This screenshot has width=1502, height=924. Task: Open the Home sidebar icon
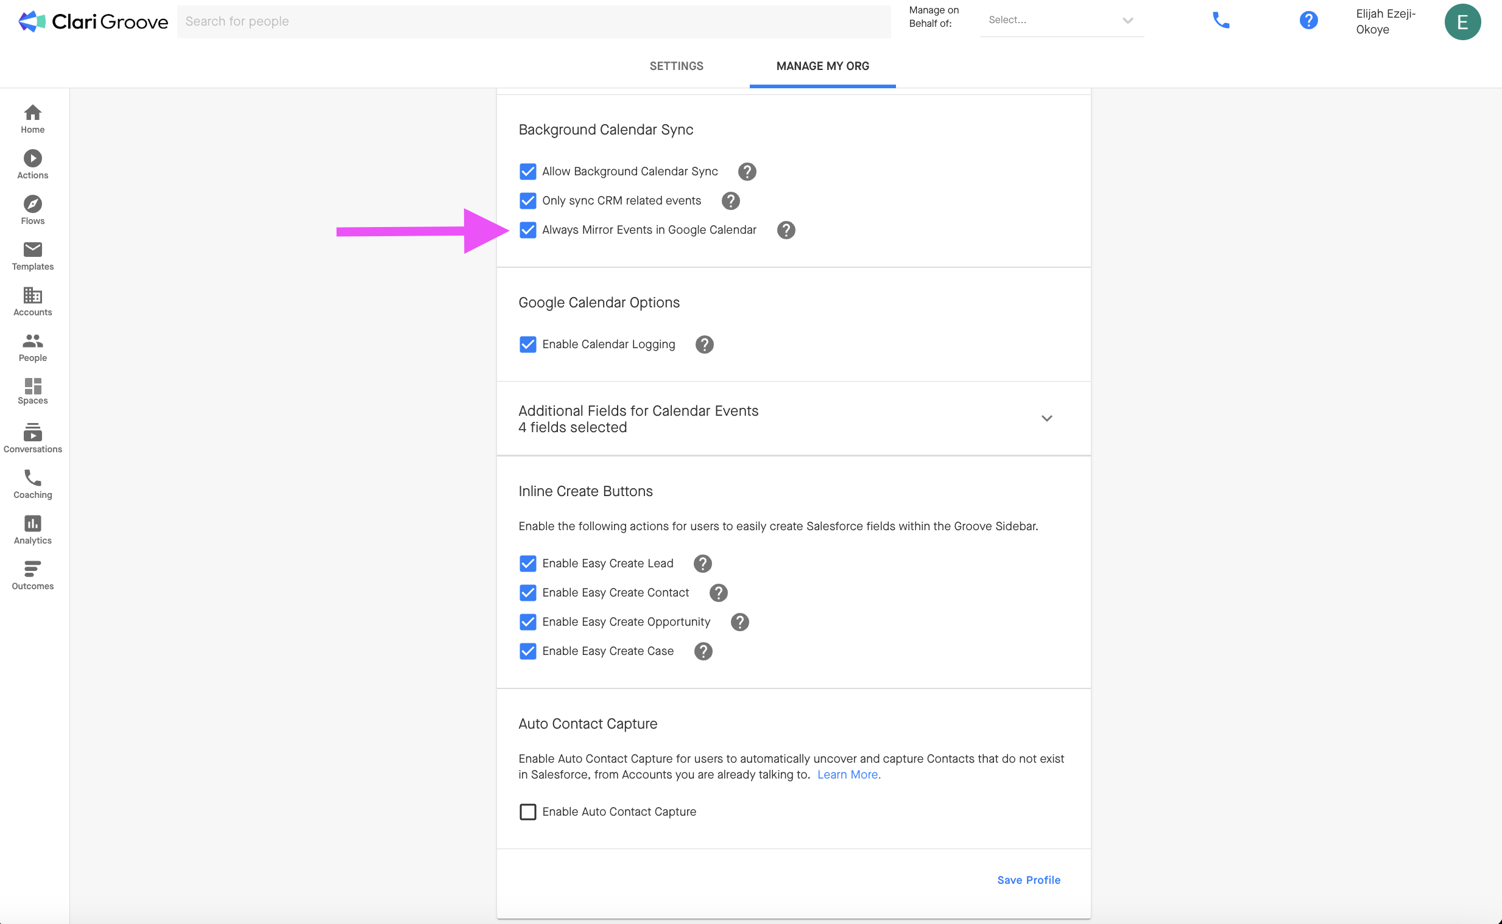pyautogui.click(x=32, y=119)
